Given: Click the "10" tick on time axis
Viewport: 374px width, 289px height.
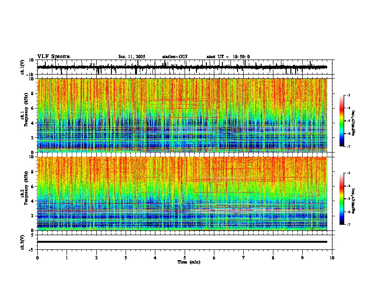Looking at the screenshot, I should coord(332,258).
